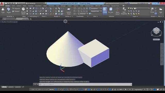Close the command line window
Screen dimensions: 165x93
point(35,84)
